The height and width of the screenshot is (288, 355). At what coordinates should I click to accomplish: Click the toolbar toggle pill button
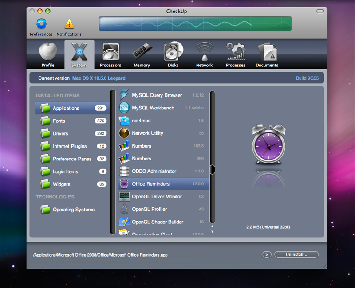point(320,11)
